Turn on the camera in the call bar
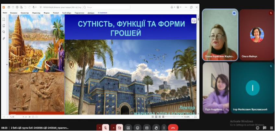275x131 pixels. pyautogui.click(x=119, y=128)
